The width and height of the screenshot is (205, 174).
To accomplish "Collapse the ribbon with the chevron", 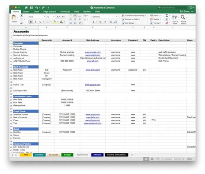I will pos(192,12).
